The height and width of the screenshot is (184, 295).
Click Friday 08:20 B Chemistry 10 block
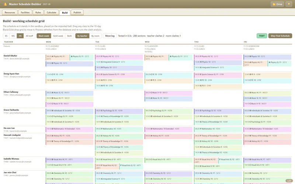tap(267, 174)
